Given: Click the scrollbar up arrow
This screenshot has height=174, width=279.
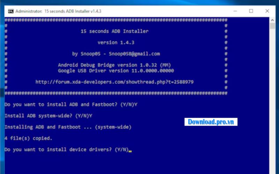Looking at the screenshot, I should tap(272, 20).
